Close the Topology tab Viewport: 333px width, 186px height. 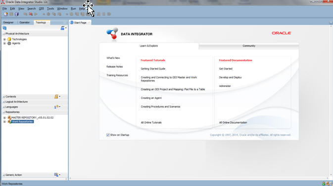click(x=48, y=22)
